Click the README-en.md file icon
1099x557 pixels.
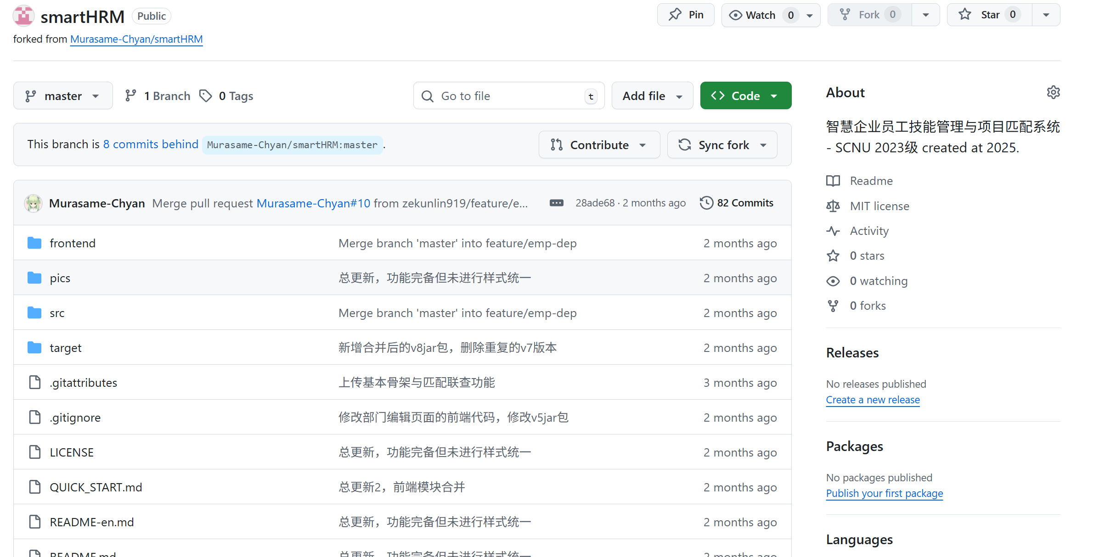click(x=34, y=522)
